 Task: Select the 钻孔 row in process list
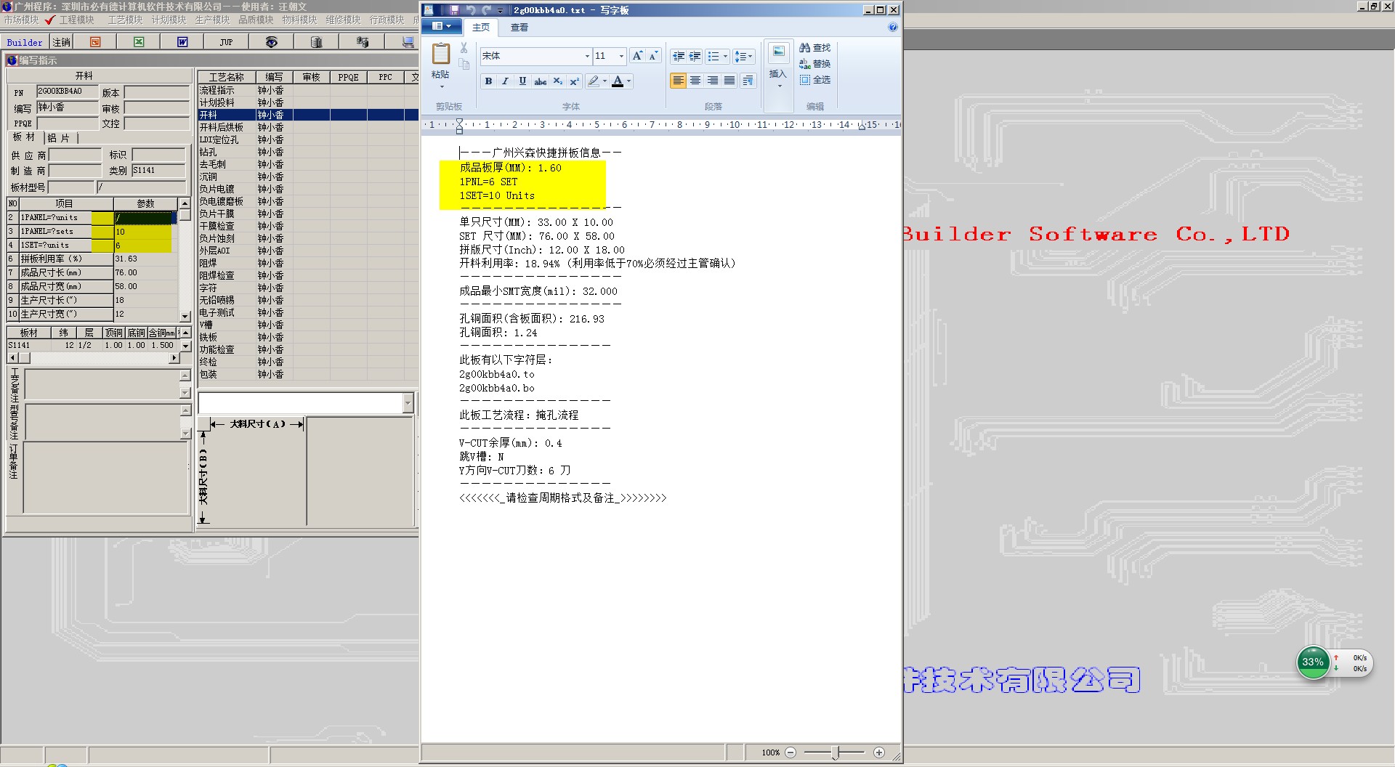pos(308,152)
